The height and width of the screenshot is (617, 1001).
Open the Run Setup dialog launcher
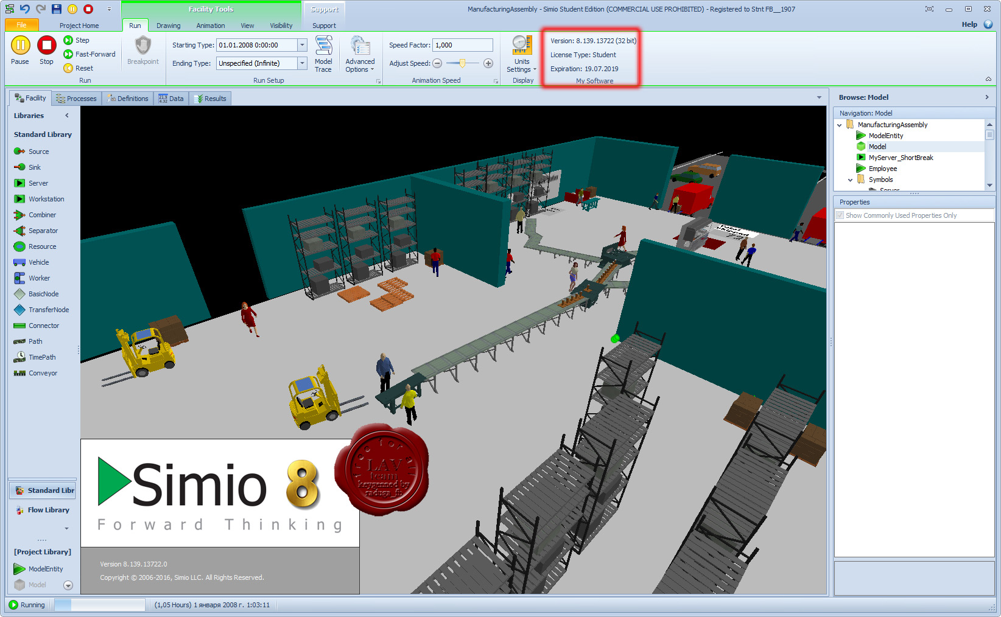[x=378, y=81]
